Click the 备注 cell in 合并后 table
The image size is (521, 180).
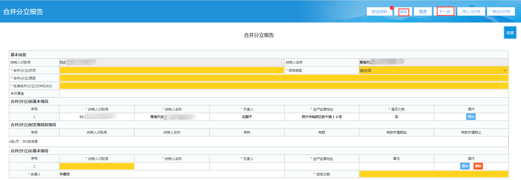(x=397, y=166)
